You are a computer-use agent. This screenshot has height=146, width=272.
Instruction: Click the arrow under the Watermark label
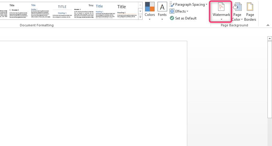point(221,19)
